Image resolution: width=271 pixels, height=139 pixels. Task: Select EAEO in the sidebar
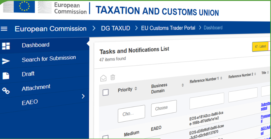pos(30,102)
